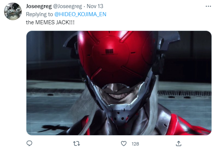Open Joseegreg's round profile avatar
The width and height of the screenshot is (217, 151).
13,11
